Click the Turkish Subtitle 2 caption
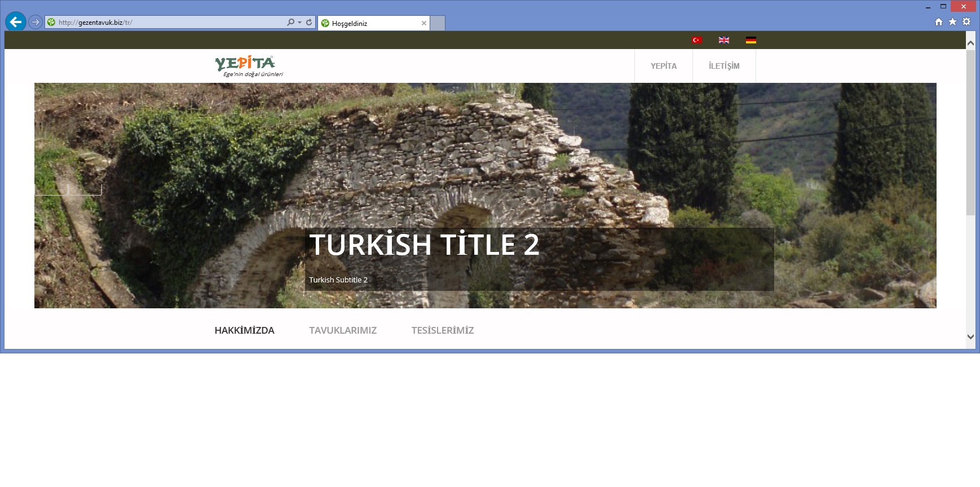 pyautogui.click(x=338, y=280)
